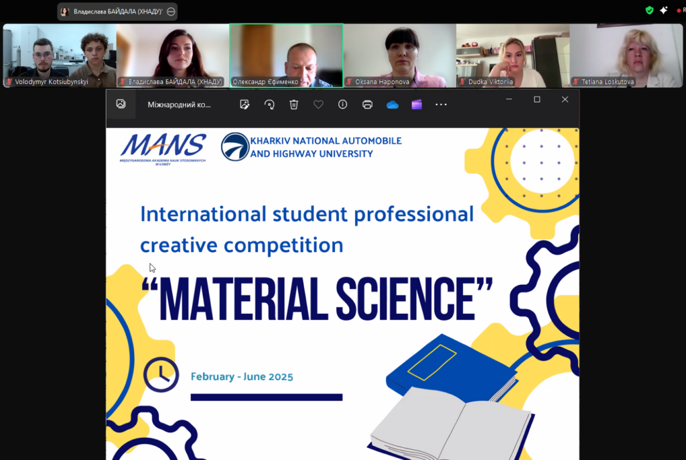This screenshot has width=686, height=460.
Task: Click the OneDrive cloud icon
Action: (x=393, y=105)
